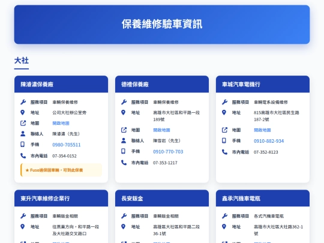Click the 德禮保養廠 card header
This screenshot has height=243, width=324.
(x=162, y=84)
